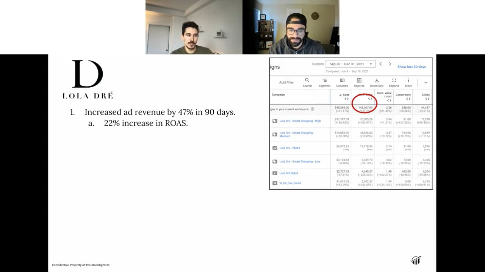This screenshot has width=485, height=272.
Task: Click the Conversions column header
Action: point(403,95)
